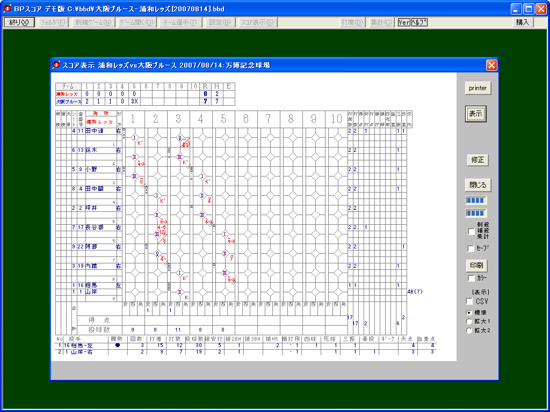Viewport: 550px width, 412px height.
Task: Toggle the ｶﾗｰ color checkbox
Action: (x=471, y=278)
